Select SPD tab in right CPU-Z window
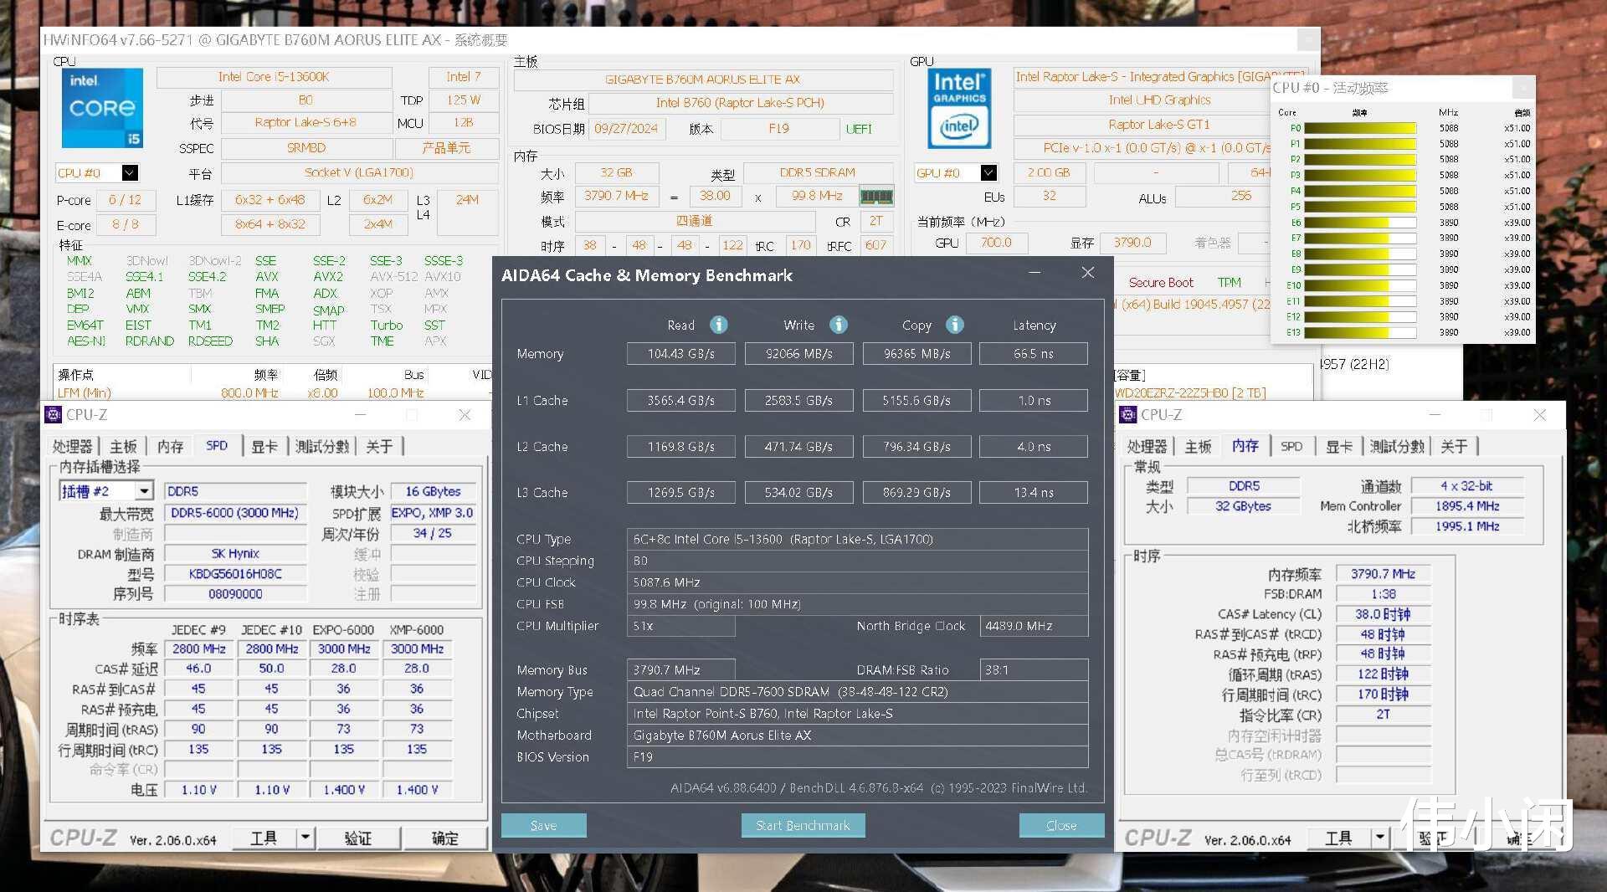The image size is (1607, 892). tap(1291, 446)
